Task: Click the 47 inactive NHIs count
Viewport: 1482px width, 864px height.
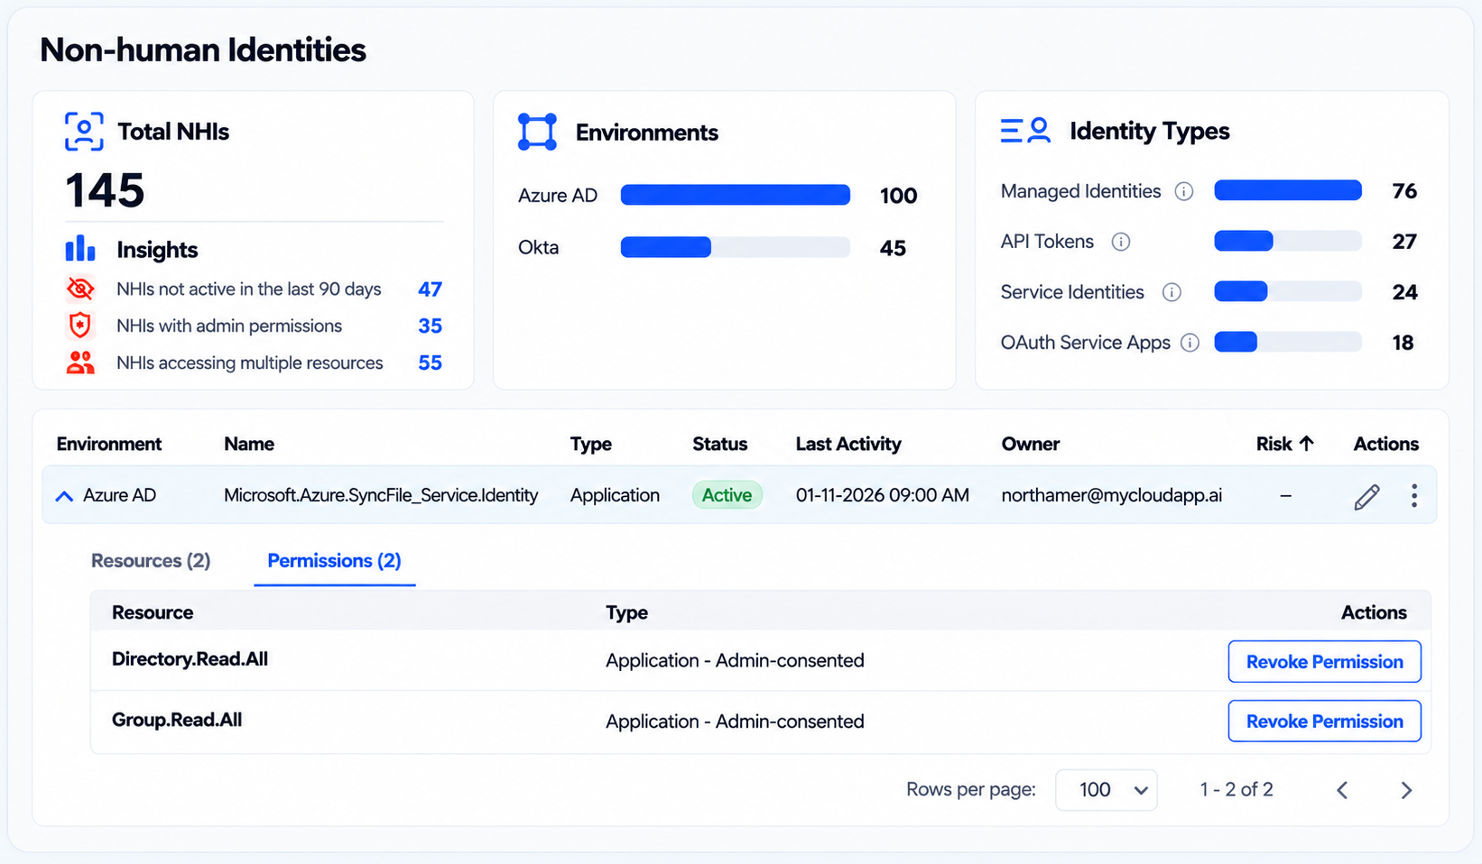Action: [x=430, y=290]
